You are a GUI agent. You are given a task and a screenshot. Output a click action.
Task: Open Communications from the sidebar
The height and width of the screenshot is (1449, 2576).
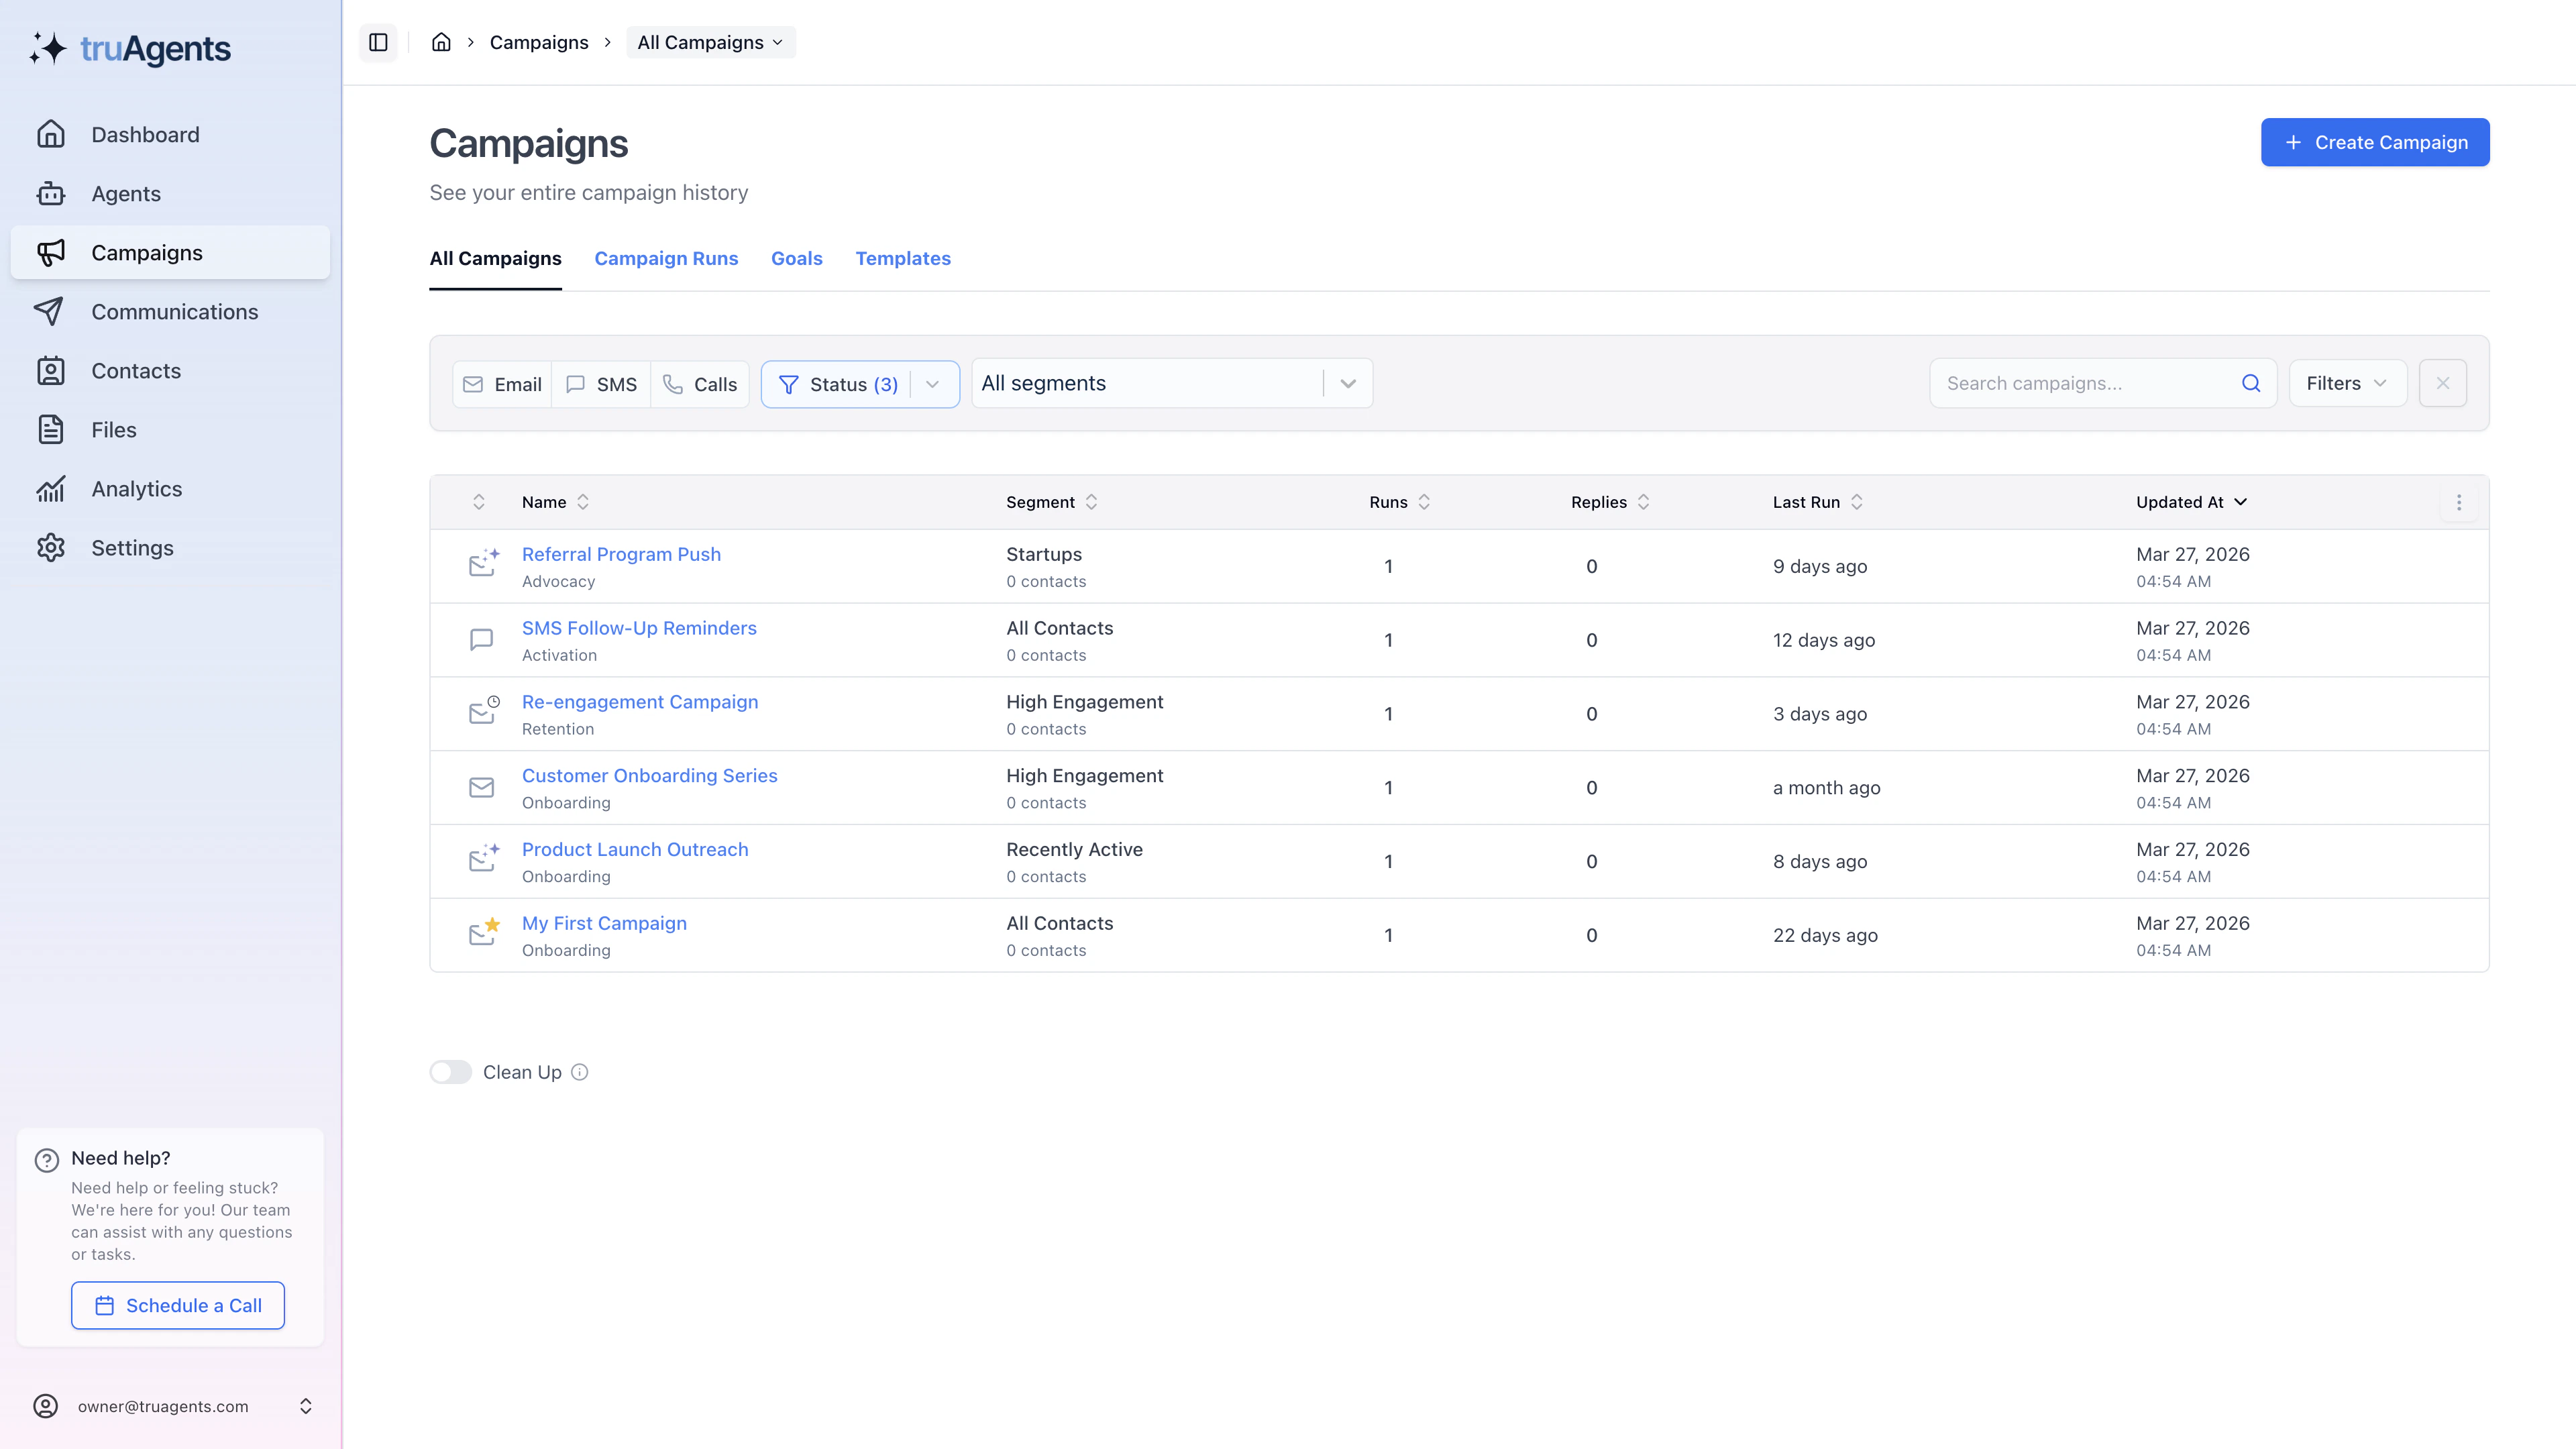click(x=174, y=311)
